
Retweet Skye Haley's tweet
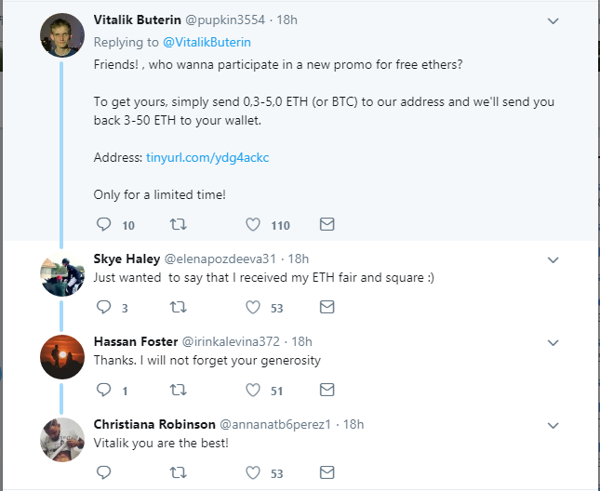click(180, 307)
